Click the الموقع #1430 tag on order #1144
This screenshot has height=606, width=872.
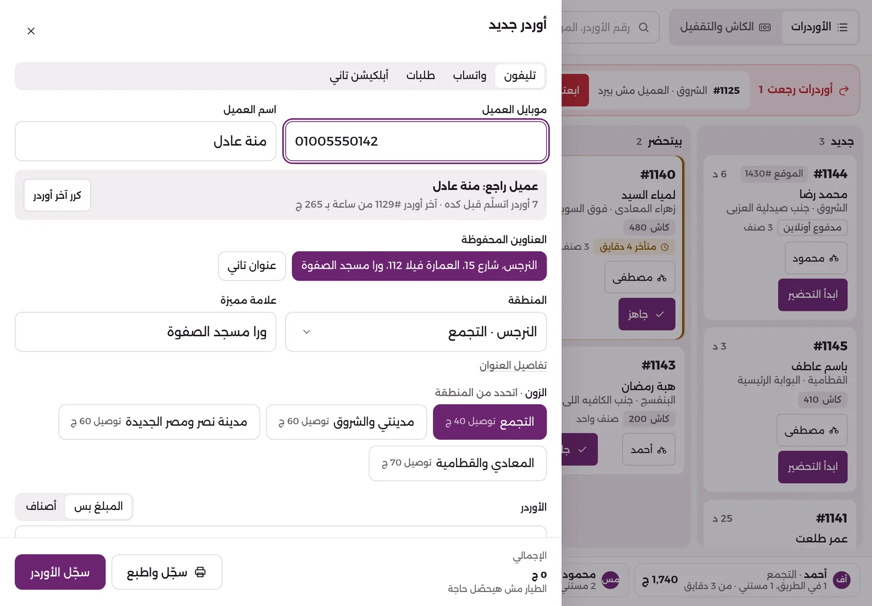coord(774,174)
